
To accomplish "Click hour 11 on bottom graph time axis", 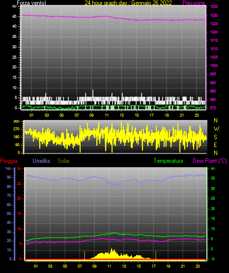I will click(109, 266).
